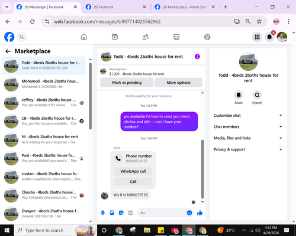Choose a GIF from the GIF icon
This screenshot has width=296, height=236.
(130, 213)
